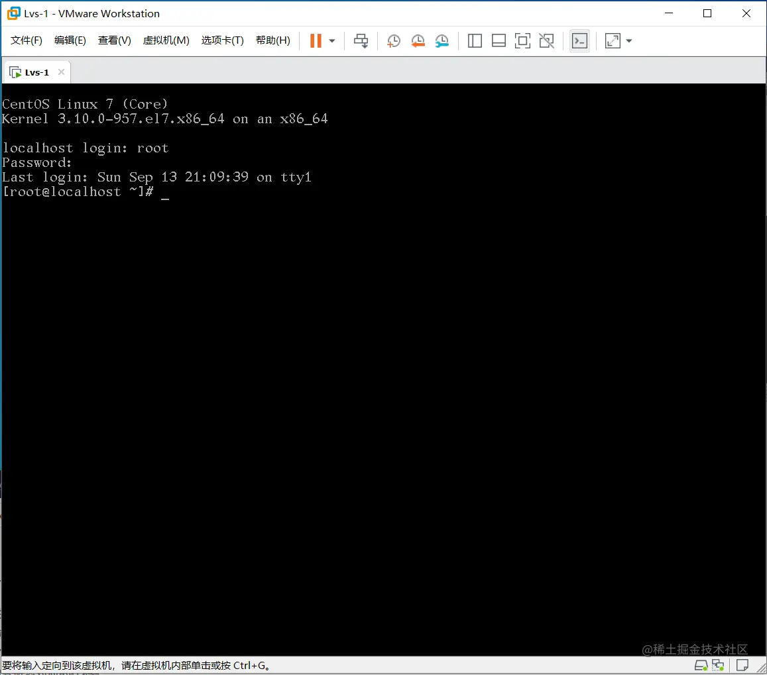Click inside the VM terminal at the prompt
The width and height of the screenshot is (767, 675).
165,192
